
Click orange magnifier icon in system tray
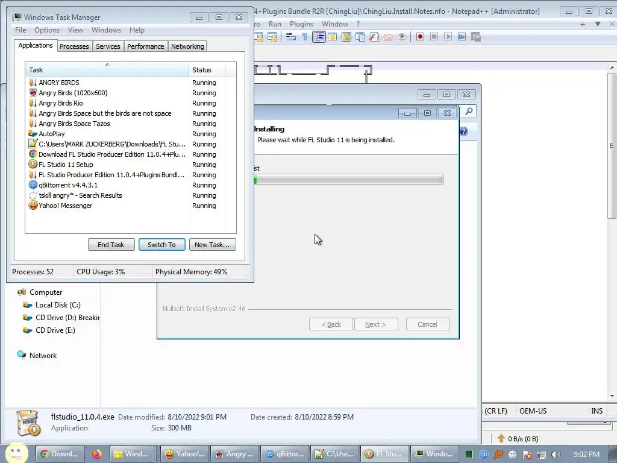point(498,455)
